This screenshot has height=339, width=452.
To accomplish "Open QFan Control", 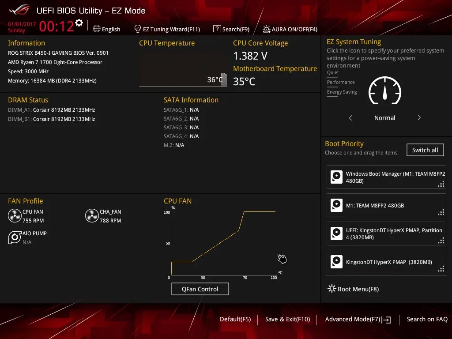I will click(x=200, y=289).
